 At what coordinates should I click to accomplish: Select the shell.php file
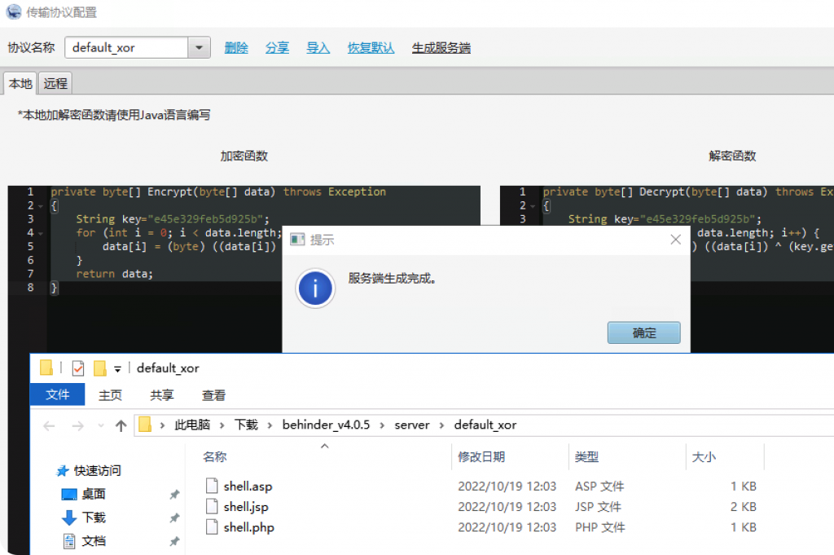pyautogui.click(x=248, y=527)
